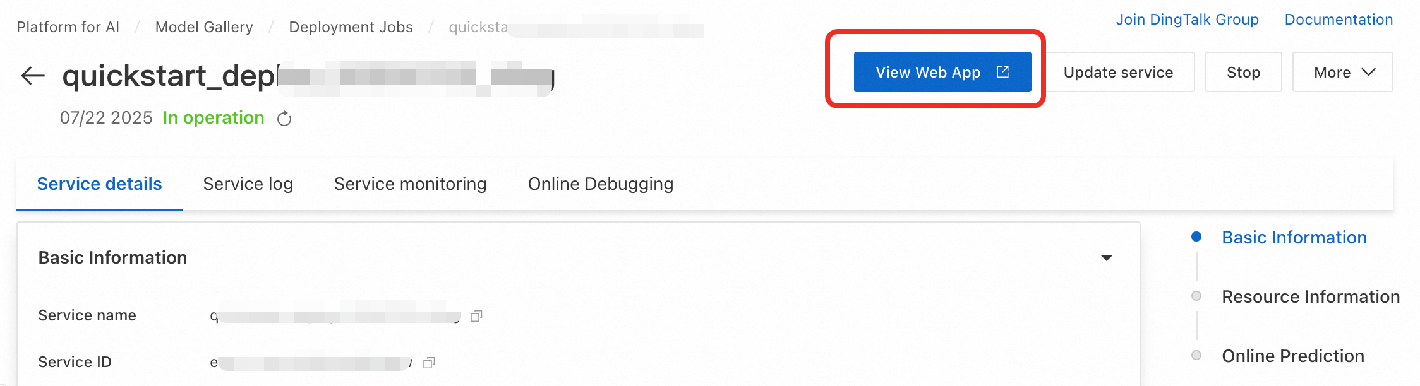
Task: Select the Service details tab
Action: point(99,184)
